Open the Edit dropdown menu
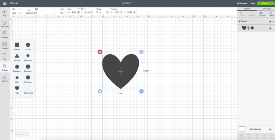The image size is (275, 140). [37, 11]
